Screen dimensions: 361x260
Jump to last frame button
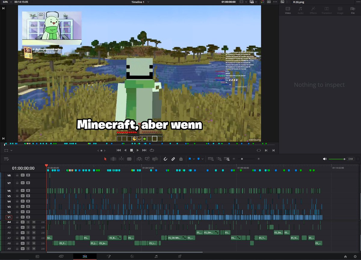(x=144, y=150)
